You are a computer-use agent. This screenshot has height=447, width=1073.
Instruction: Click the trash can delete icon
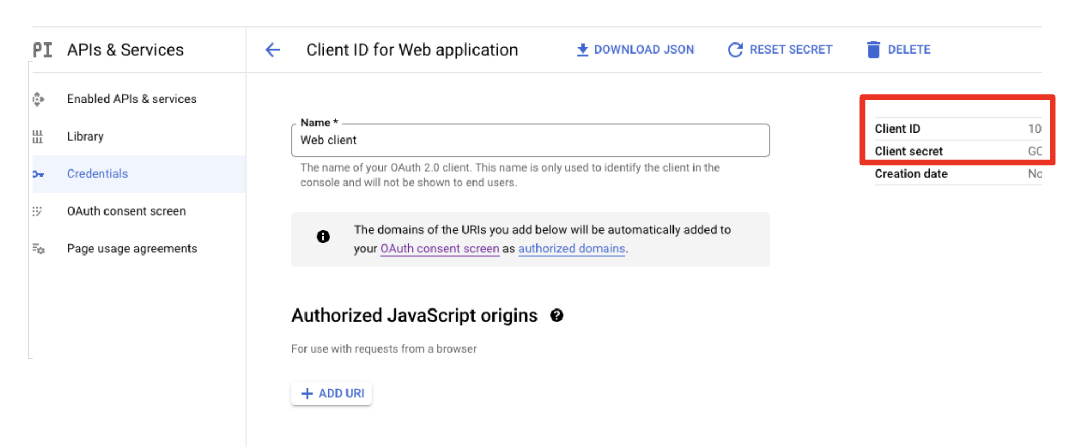(x=874, y=50)
